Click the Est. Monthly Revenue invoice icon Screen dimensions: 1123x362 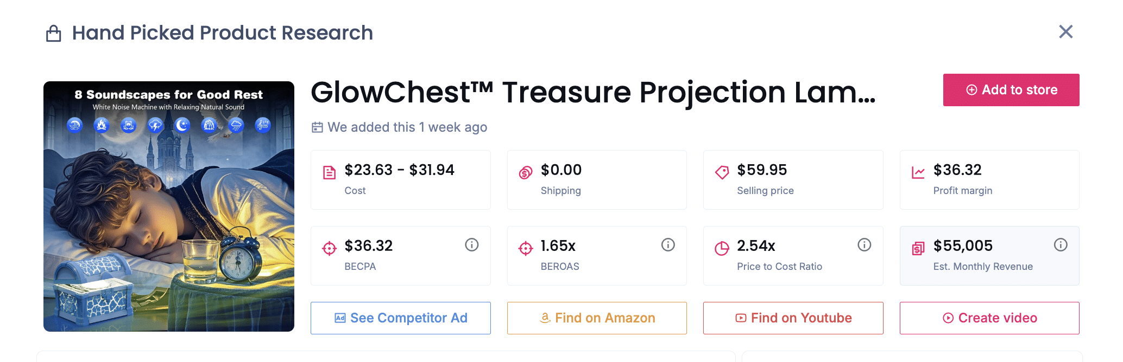(x=918, y=249)
